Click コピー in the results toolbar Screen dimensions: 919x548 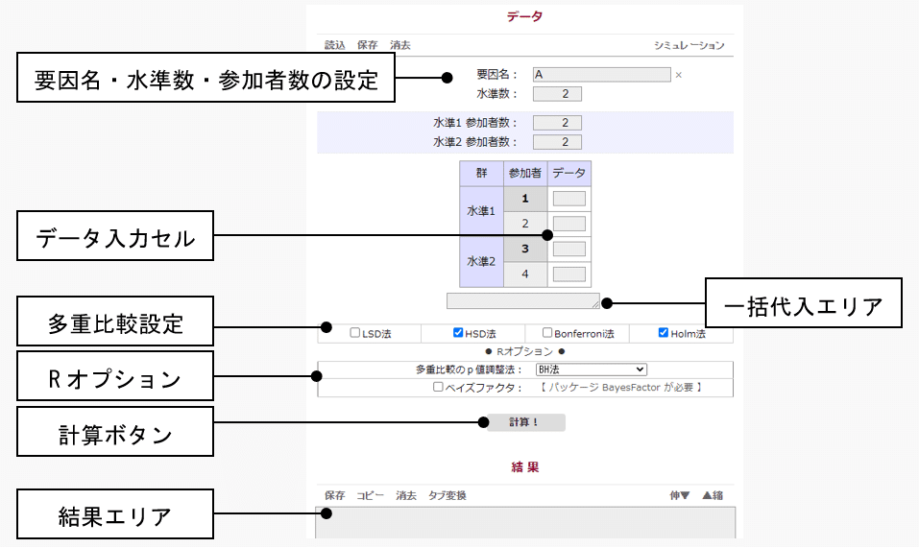click(x=371, y=495)
